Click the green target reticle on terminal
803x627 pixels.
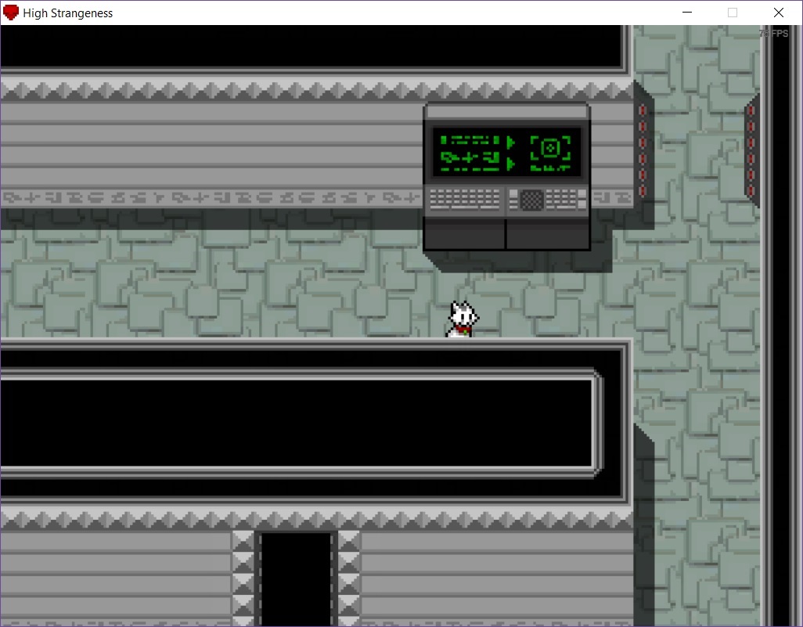(550, 149)
